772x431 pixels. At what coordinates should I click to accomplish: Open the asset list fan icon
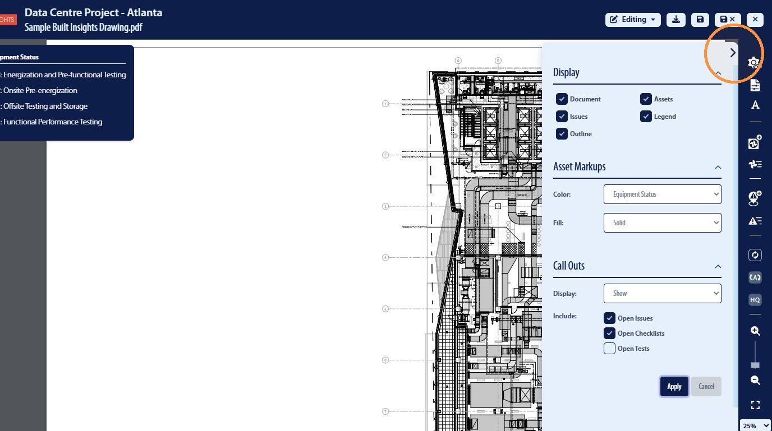pyautogui.click(x=755, y=164)
